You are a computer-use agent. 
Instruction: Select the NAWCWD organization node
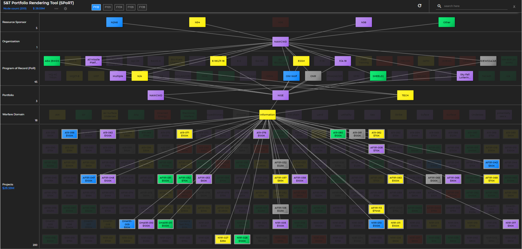coord(281,42)
